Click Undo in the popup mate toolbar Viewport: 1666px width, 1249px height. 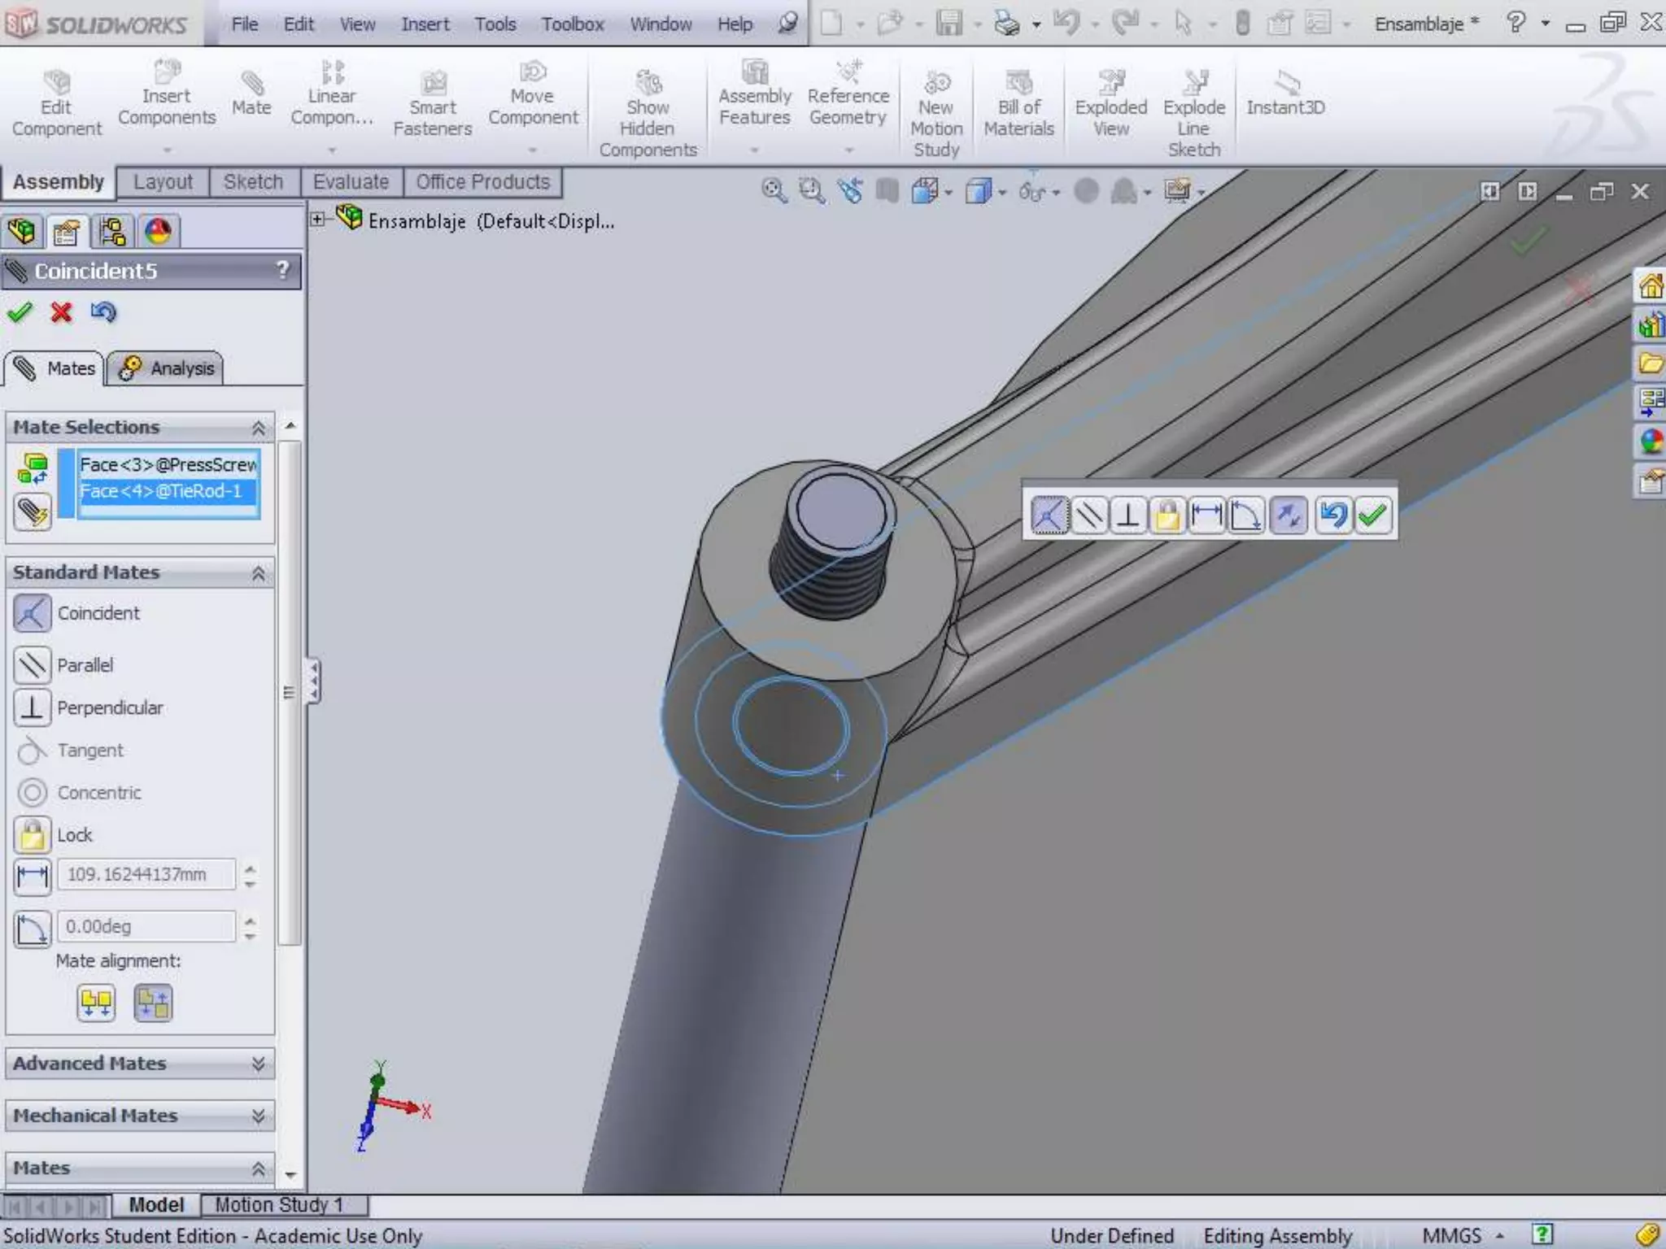click(x=1332, y=516)
